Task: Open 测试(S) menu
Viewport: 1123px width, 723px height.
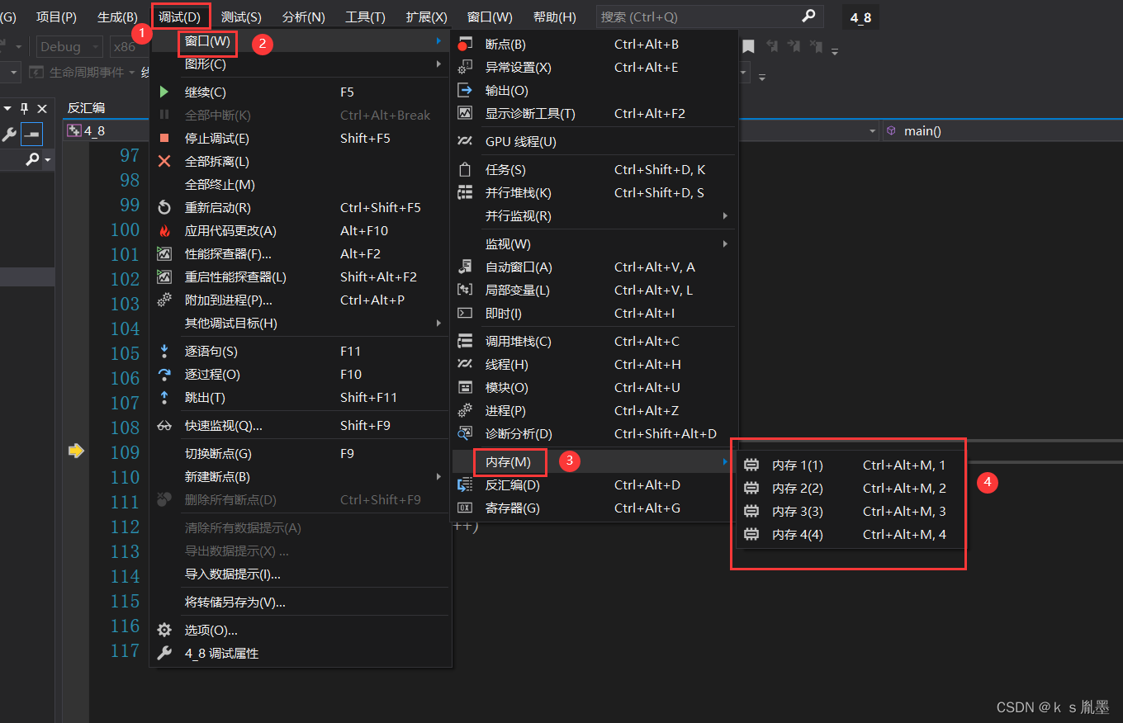Action: point(241,17)
